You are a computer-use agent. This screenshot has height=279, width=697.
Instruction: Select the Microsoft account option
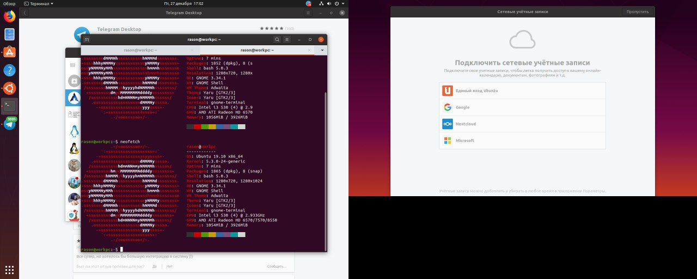pyautogui.click(x=522, y=141)
